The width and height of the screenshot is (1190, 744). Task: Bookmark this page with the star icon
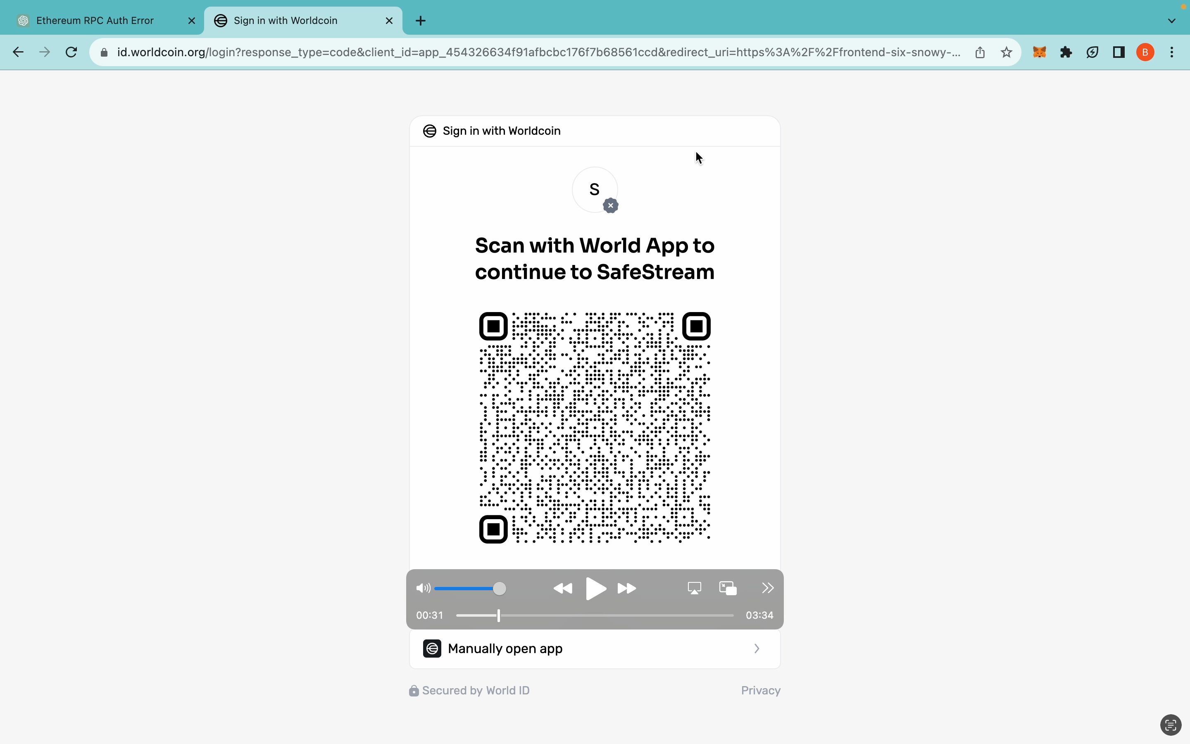pyautogui.click(x=1007, y=52)
